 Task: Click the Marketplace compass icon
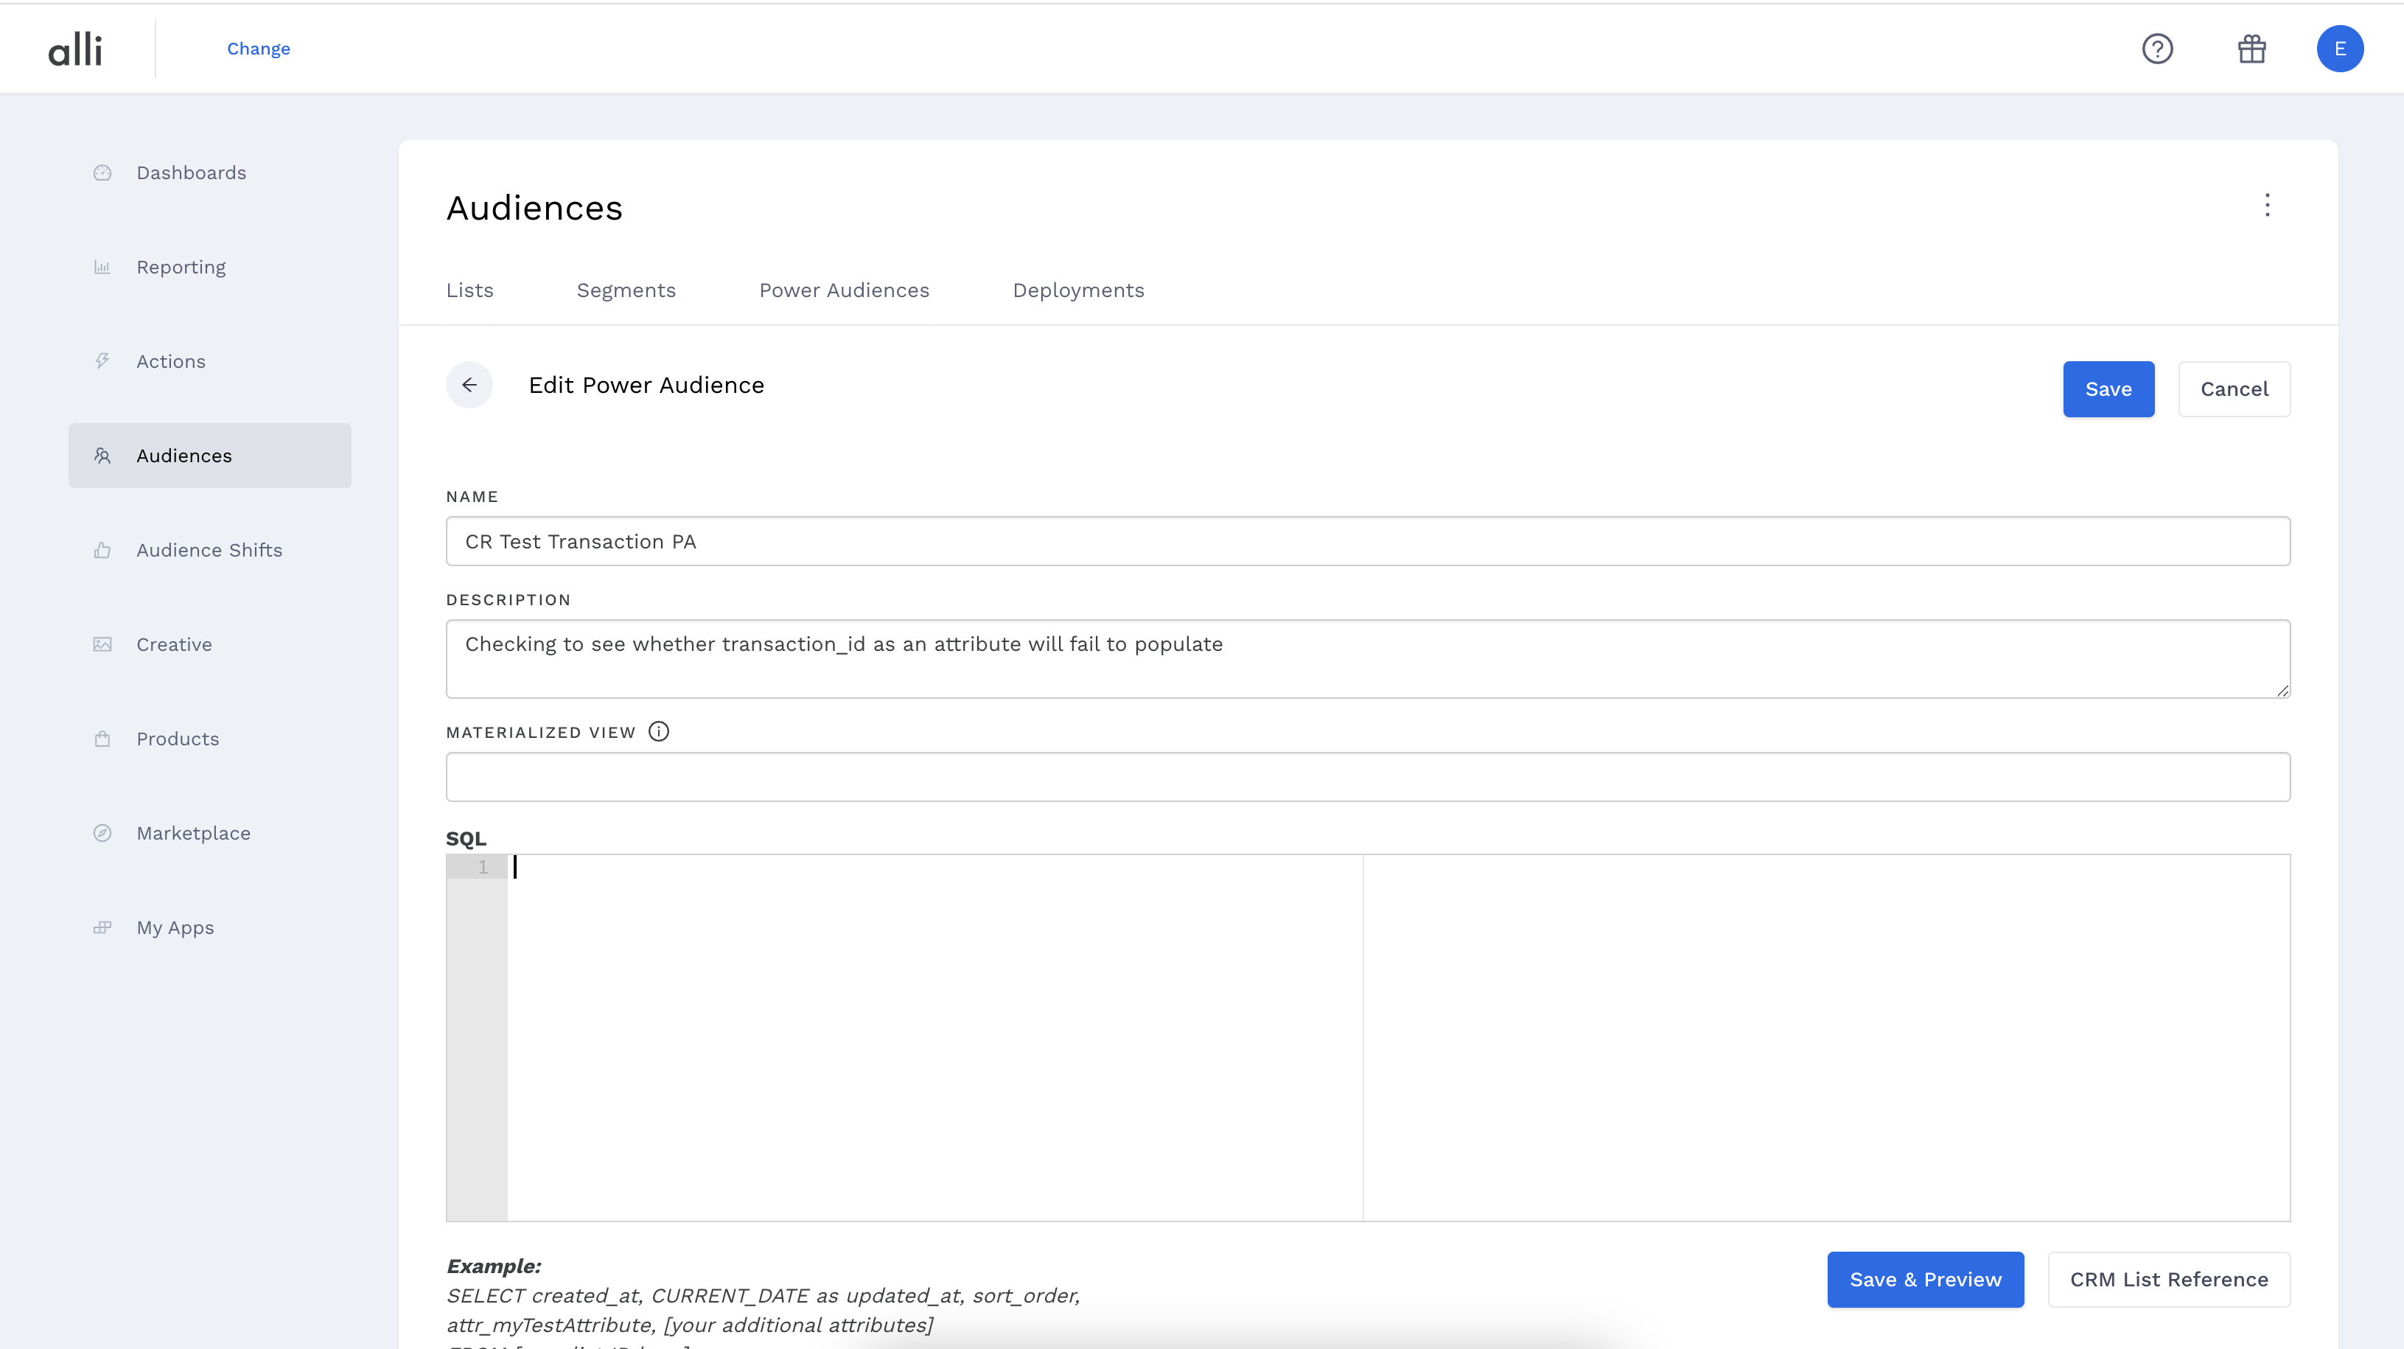[x=102, y=833]
